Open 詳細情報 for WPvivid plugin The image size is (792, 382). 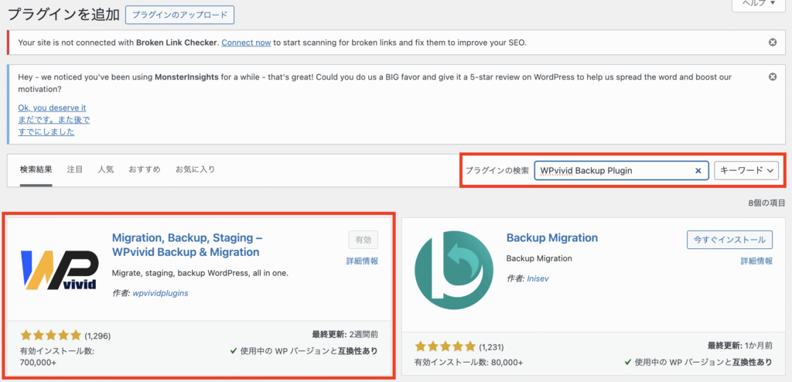point(362,261)
